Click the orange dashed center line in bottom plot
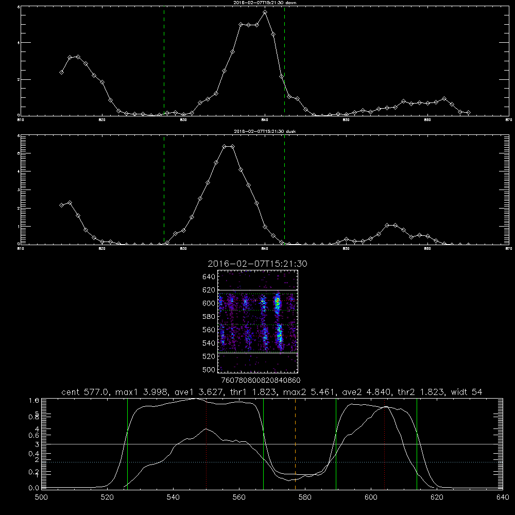Image resolution: width=515 pixels, height=515 pixels. coord(295,443)
